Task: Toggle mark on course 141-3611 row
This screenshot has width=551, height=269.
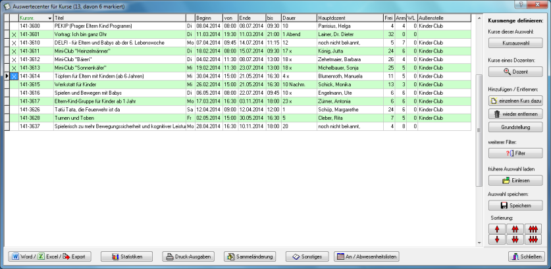Action: [x=14, y=51]
